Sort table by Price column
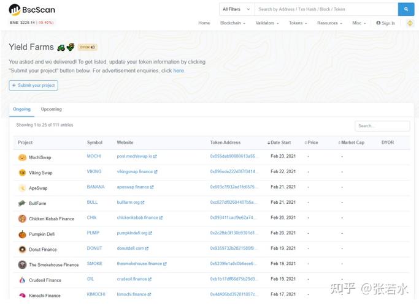 (312, 143)
